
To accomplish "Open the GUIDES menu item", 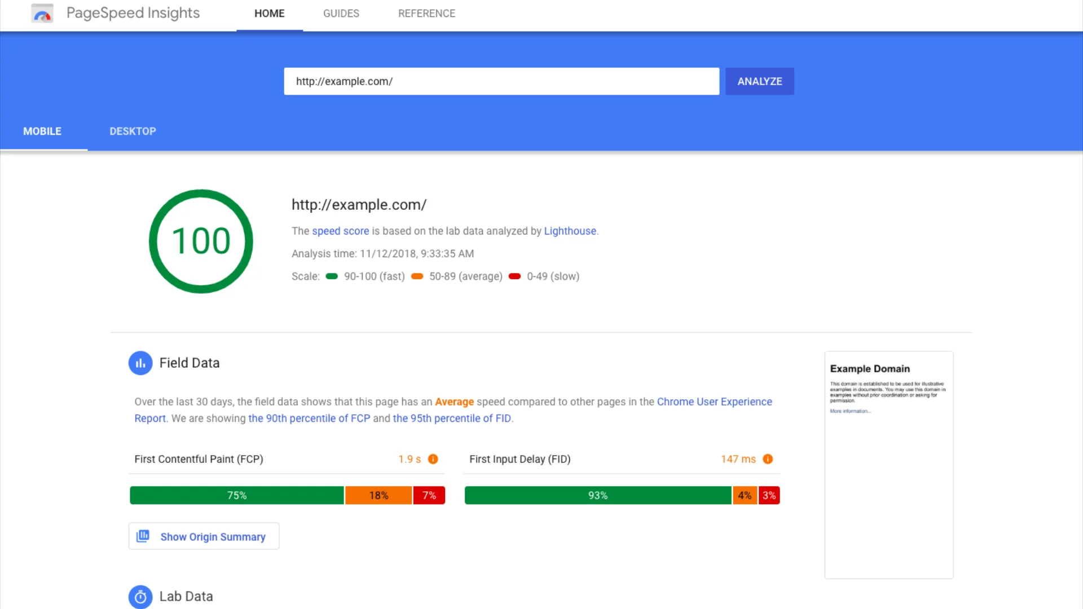I will click(341, 13).
